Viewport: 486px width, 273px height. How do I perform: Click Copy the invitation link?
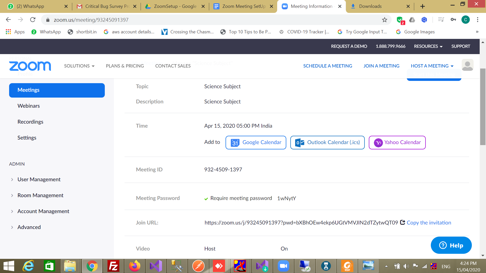coord(429,223)
